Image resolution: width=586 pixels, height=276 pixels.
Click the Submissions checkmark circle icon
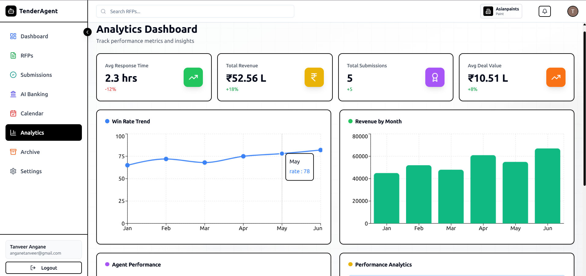click(x=13, y=75)
